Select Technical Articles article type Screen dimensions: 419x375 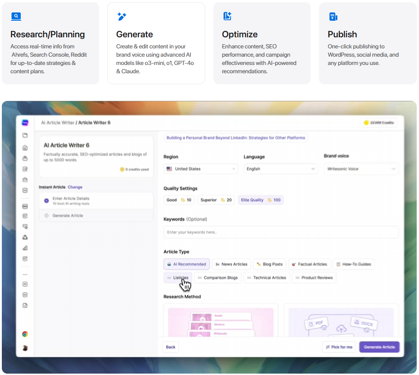click(x=266, y=278)
